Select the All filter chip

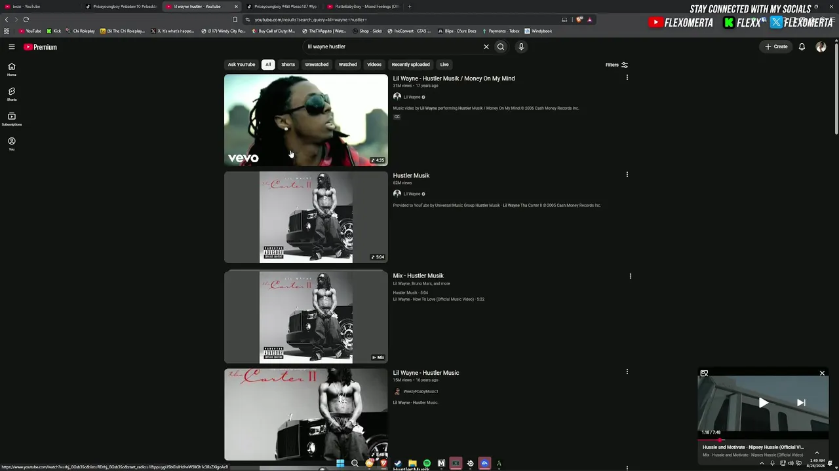268,65
